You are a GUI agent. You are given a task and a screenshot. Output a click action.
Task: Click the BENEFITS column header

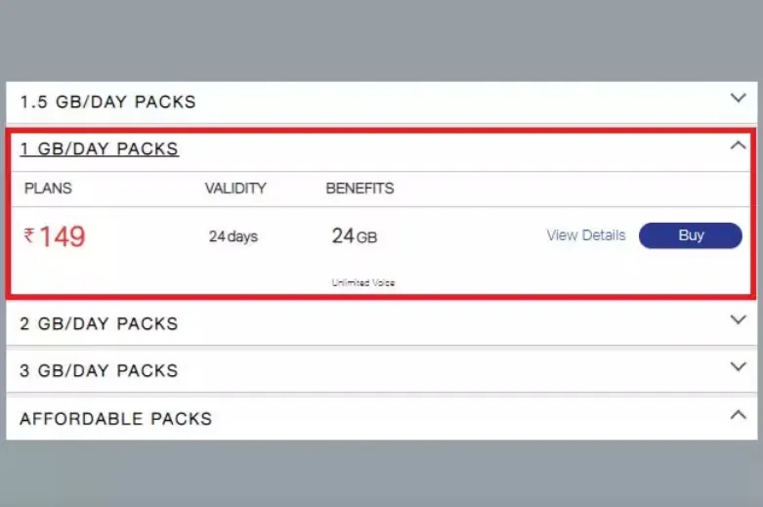point(360,189)
